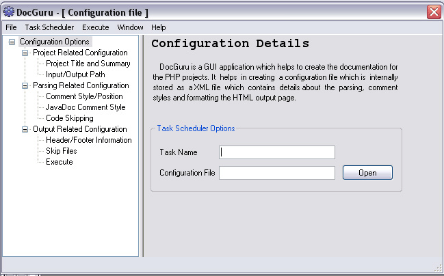Image resolution: width=444 pixels, height=276 pixels.
Task: Select Input/Output Path tree item
Action: click(75, 74)
